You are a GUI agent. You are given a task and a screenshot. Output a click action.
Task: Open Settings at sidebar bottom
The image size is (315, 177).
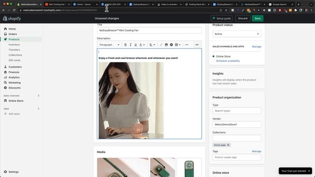(x=13, y=172)
